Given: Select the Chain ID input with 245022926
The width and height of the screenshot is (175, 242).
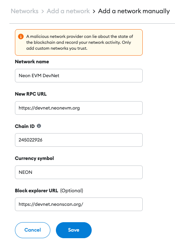Looking at the screenshot, I should click(79, 140).
